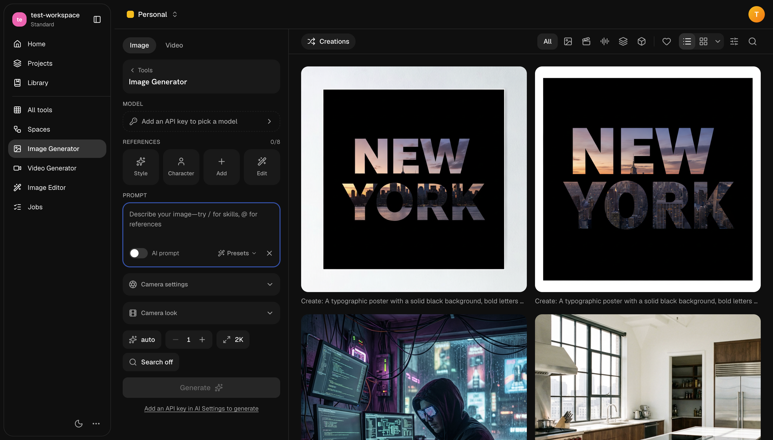Click the Creations button

328,41
